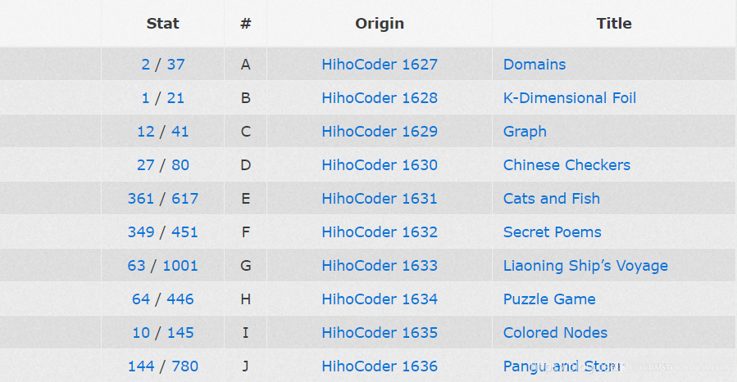The image size is (737, 382).
Task: Open the Secret Poems problem link
Action: [552, 232]
